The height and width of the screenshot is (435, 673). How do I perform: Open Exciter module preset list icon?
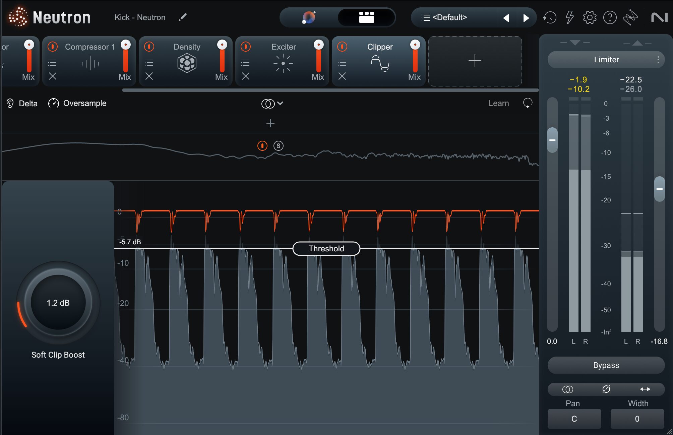[245, 63]
